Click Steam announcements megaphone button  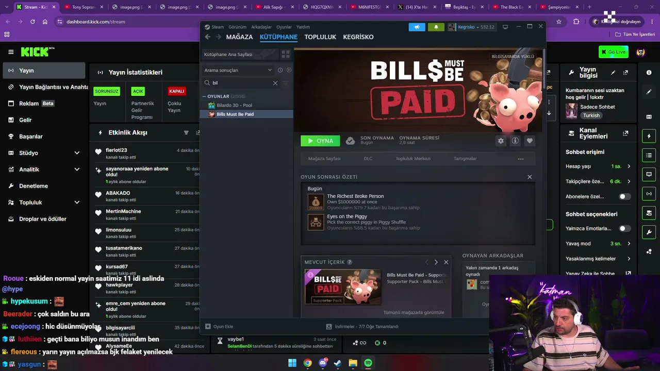click(417, 27)
